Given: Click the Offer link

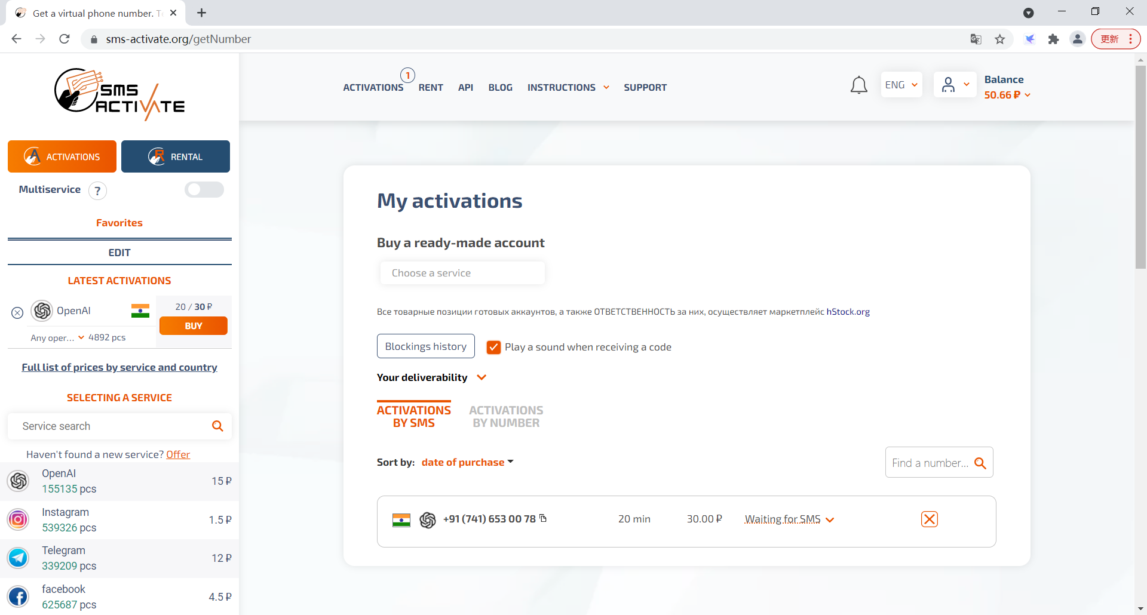Looking at the screenshot, I should (x=178, y=454).
